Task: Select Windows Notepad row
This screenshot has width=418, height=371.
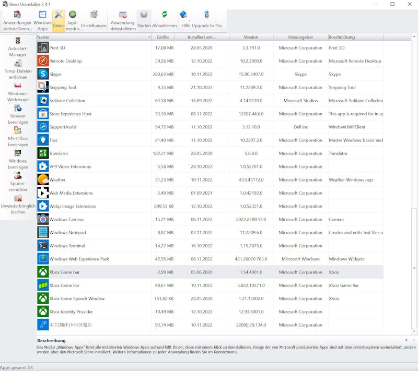Action: coord(210,232)
